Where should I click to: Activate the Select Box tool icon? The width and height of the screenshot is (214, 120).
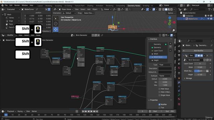[56, 19]
